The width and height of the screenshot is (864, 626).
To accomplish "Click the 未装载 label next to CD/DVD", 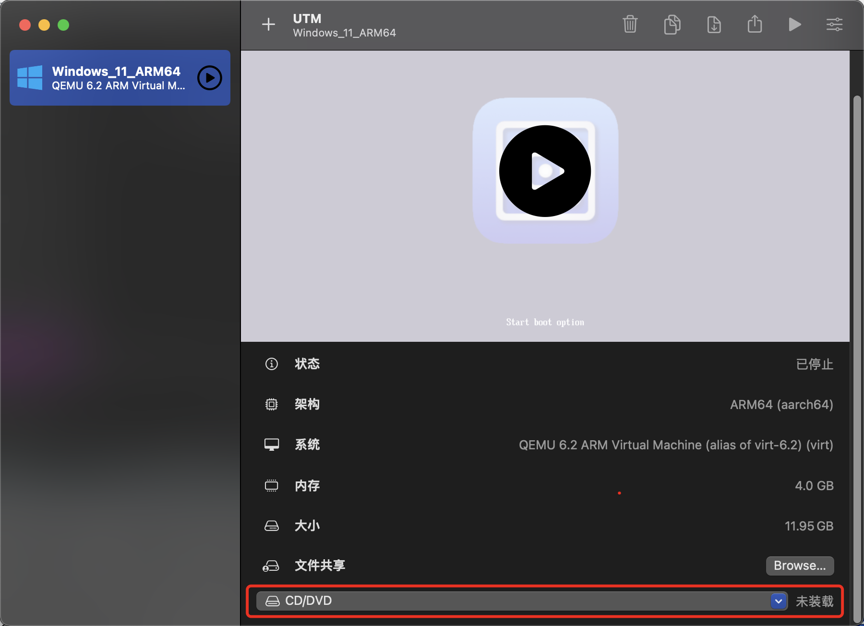I will point(815,601).
